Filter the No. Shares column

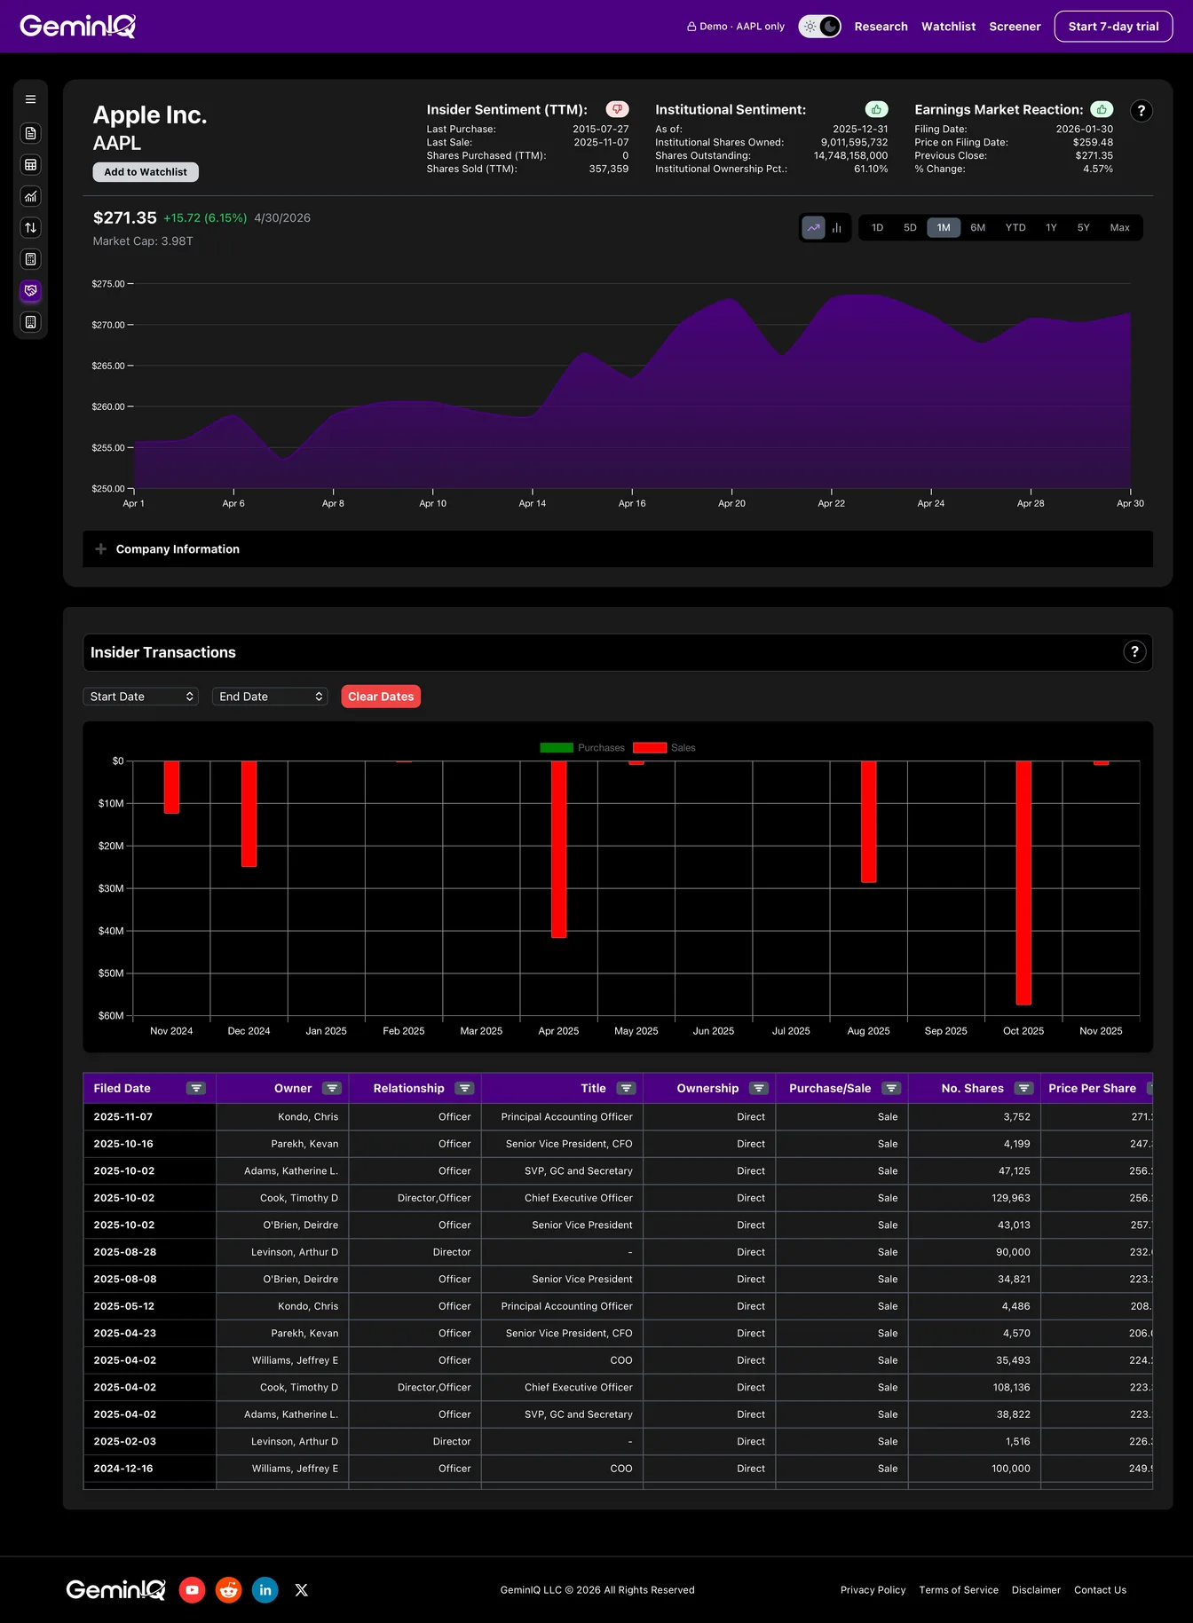click(1024, 1089)
